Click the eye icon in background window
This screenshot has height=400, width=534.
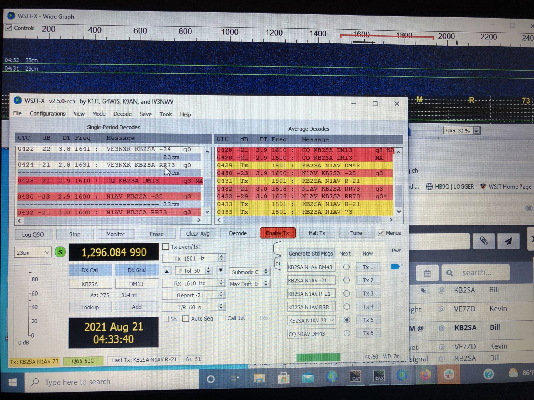click(528, 208)
